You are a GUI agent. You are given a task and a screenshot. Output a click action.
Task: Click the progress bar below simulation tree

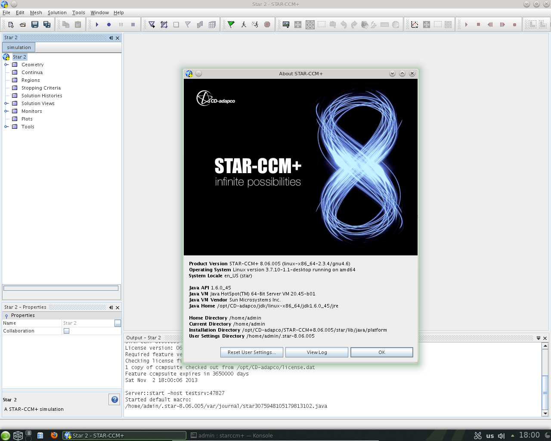point(61,288)
